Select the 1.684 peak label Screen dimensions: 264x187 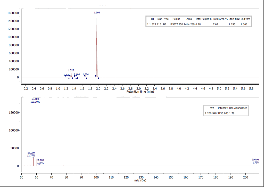click(x=86, y=74)
